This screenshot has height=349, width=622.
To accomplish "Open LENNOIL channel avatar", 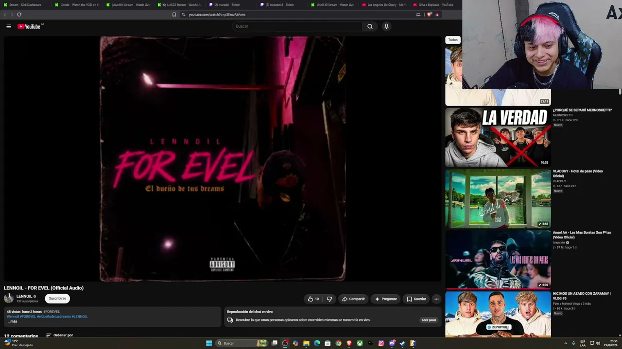I will pyautogui.click(x=9, y=299).
